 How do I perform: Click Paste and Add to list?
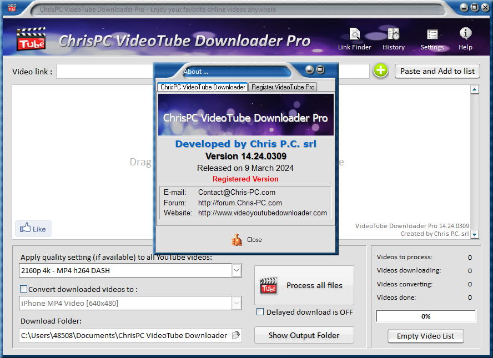[x=437, y=71]
